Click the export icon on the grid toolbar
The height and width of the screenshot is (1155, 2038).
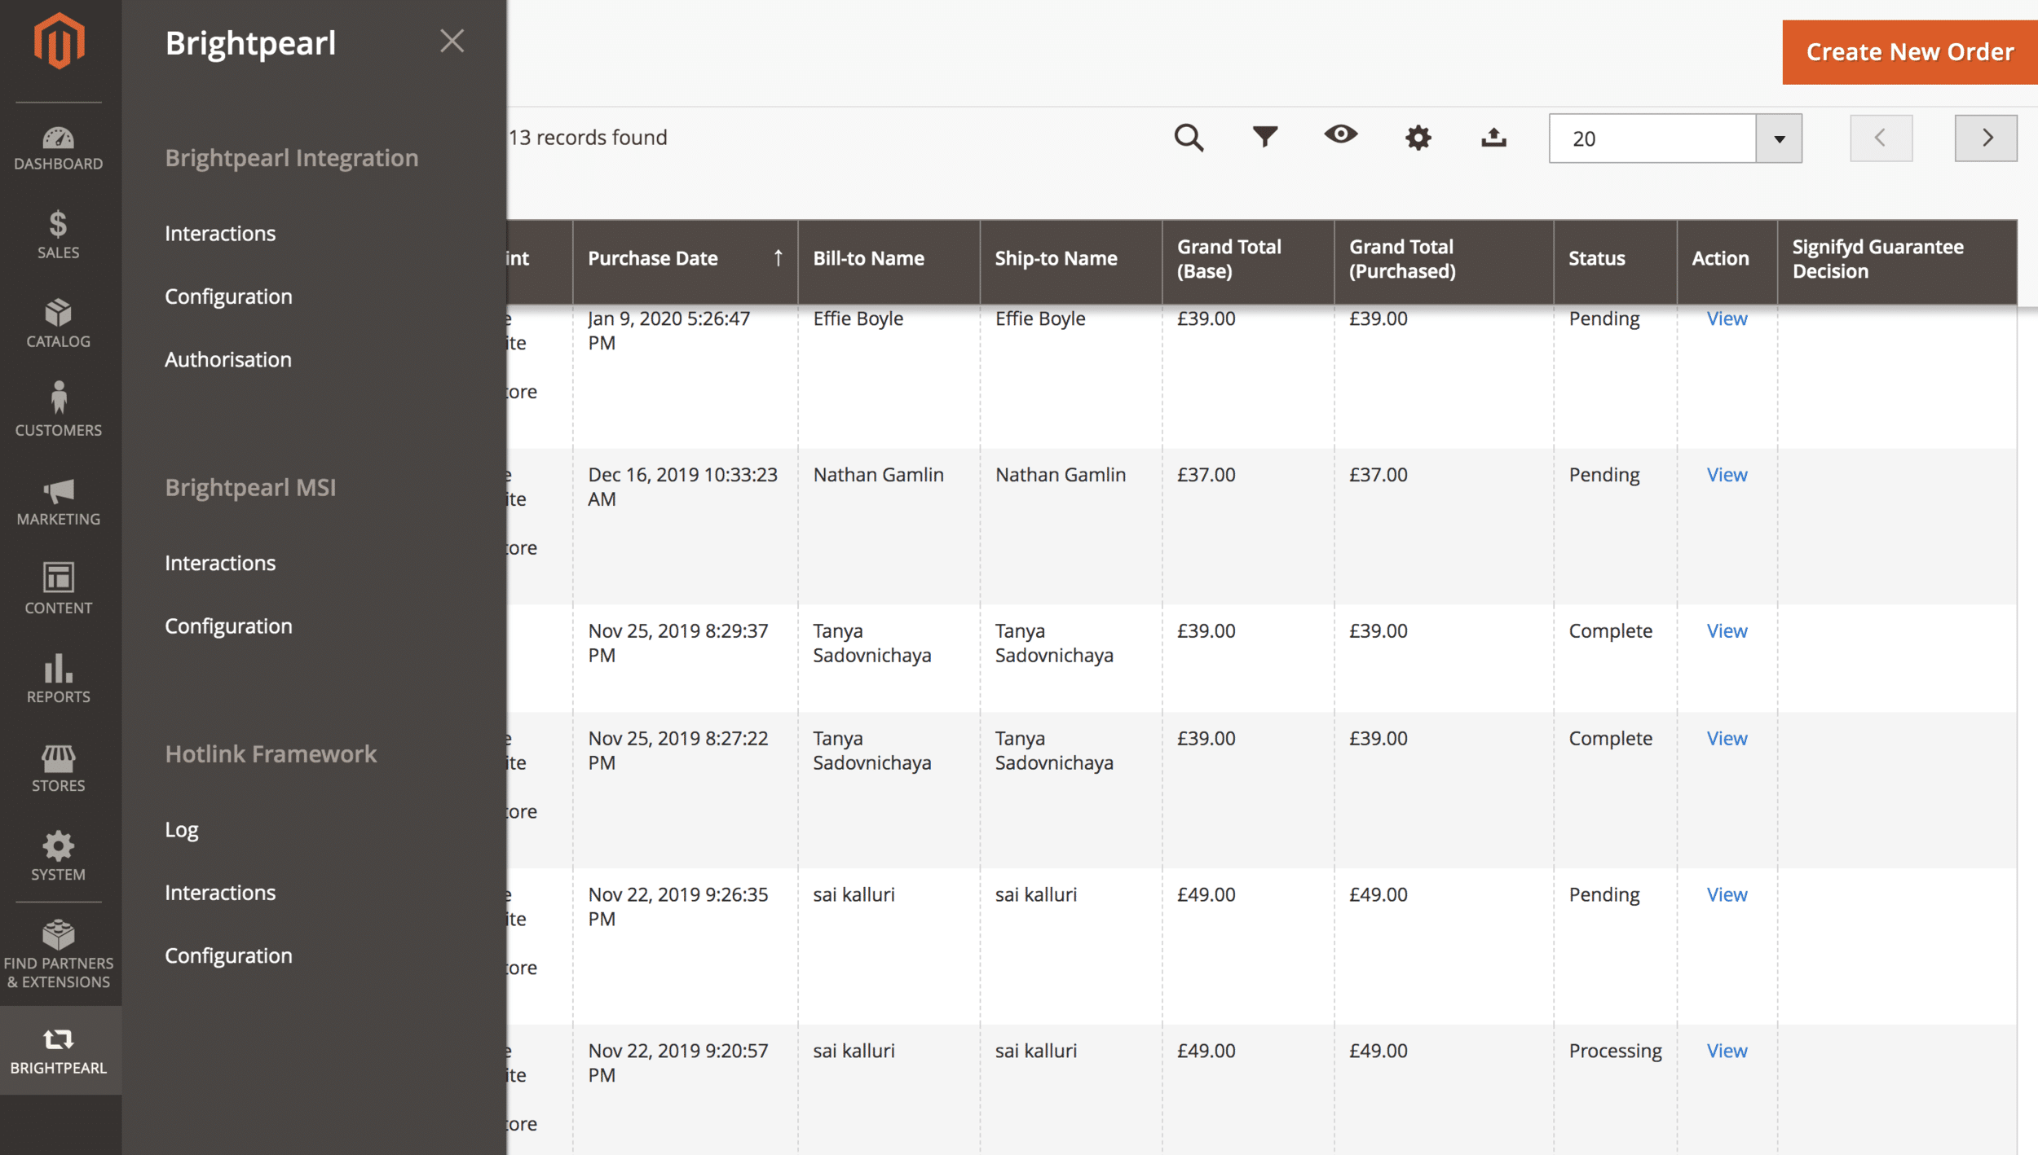click(1494, 137)
